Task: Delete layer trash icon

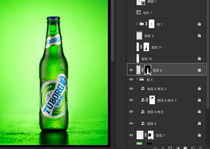Action: click(x=200, y=148)
